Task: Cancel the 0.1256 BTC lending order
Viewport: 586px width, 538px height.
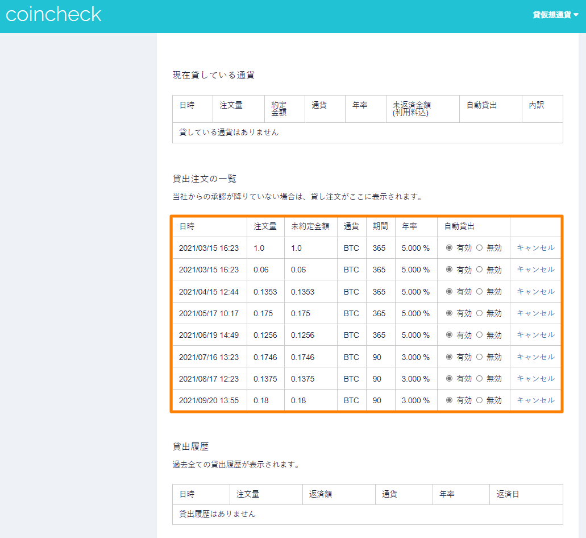Action: click(x=535, y=335)
